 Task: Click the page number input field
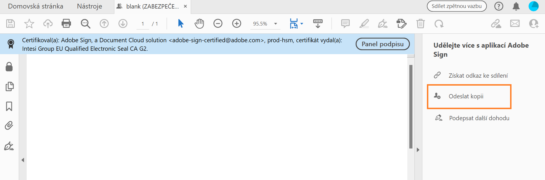tap(143, 24)
